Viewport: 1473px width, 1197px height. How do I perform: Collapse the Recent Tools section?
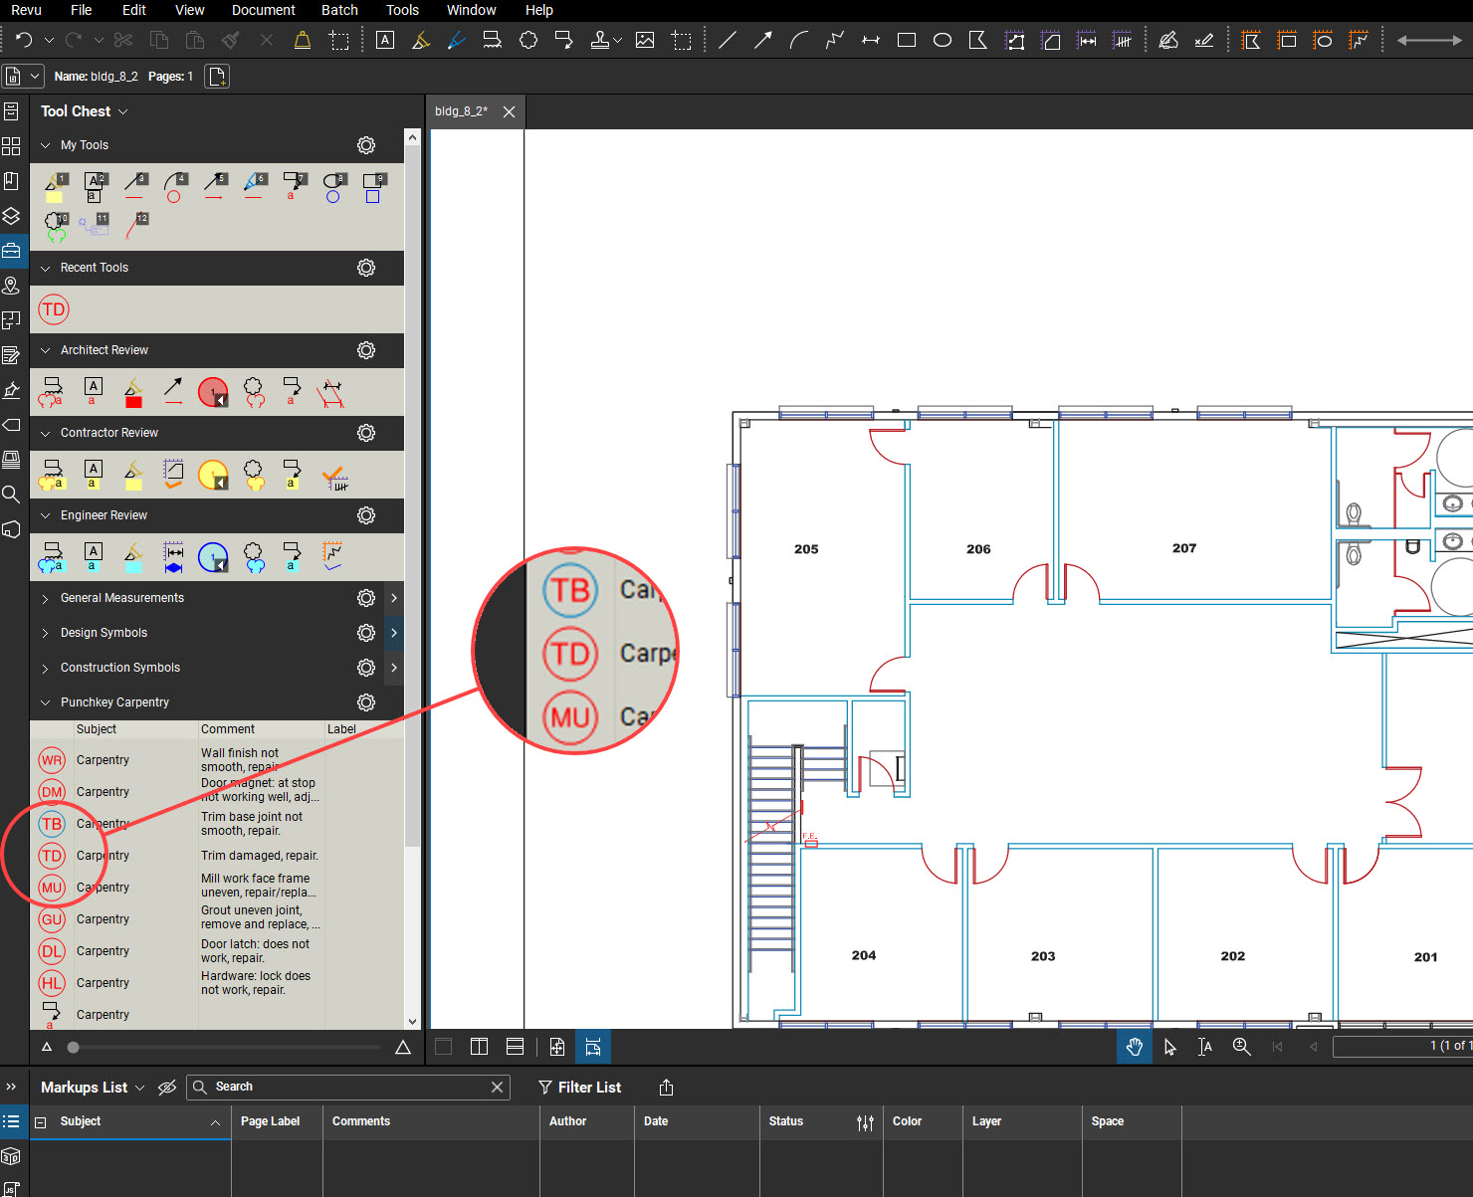(45, 268)
